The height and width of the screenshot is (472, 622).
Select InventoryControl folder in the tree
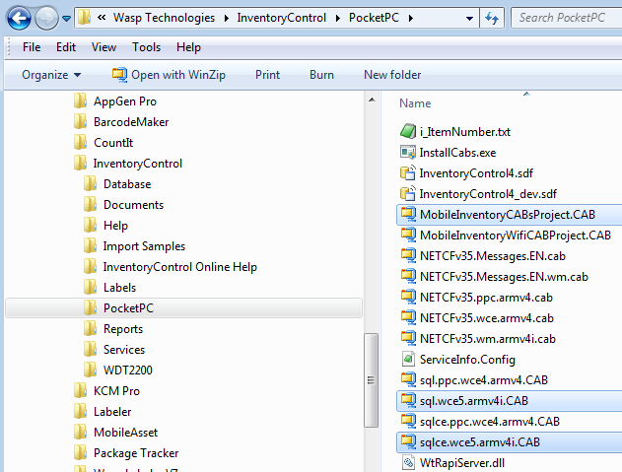(x=138, y=164)
